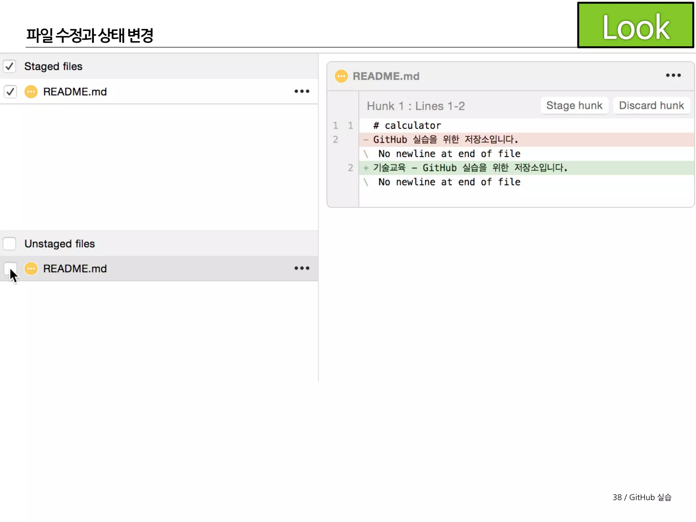The width and height of the screenshot is (696, 522).
Task: Open more options for staged README.md
Action: (x=302, y=91)
